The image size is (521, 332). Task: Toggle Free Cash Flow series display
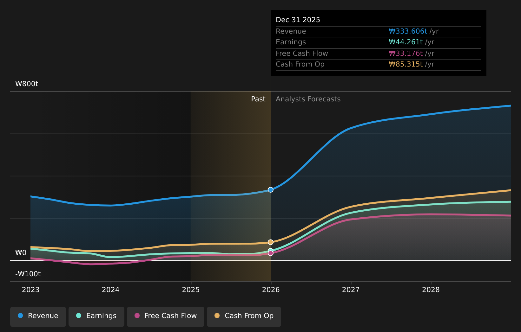[x=165, y=316]
